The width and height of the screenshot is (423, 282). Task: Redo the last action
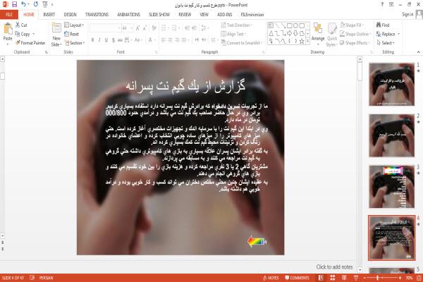[36, 4]
